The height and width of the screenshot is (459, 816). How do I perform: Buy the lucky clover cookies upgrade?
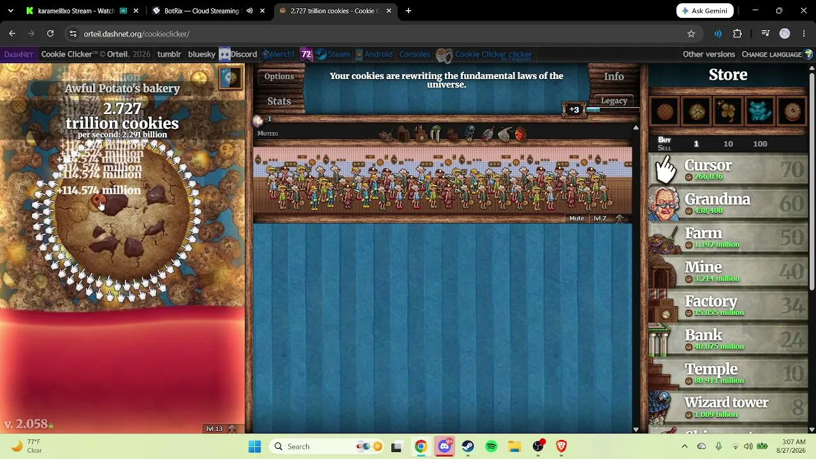pos(729,112)
